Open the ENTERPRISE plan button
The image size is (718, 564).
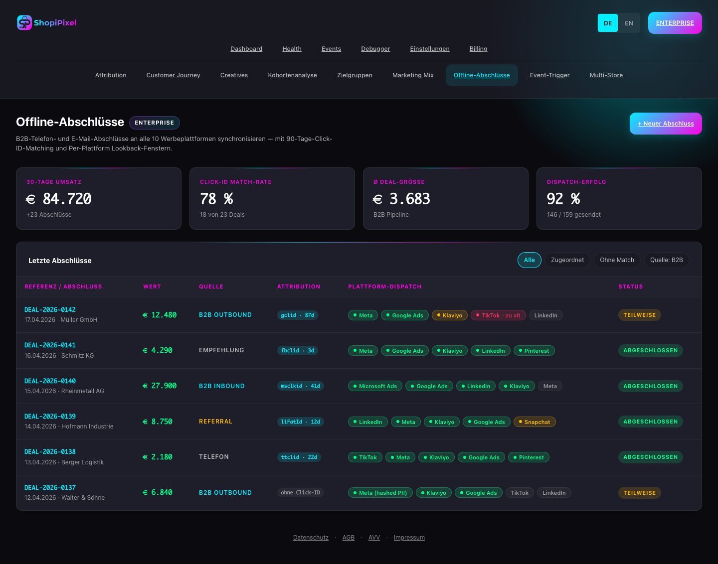tap(675, 23)
